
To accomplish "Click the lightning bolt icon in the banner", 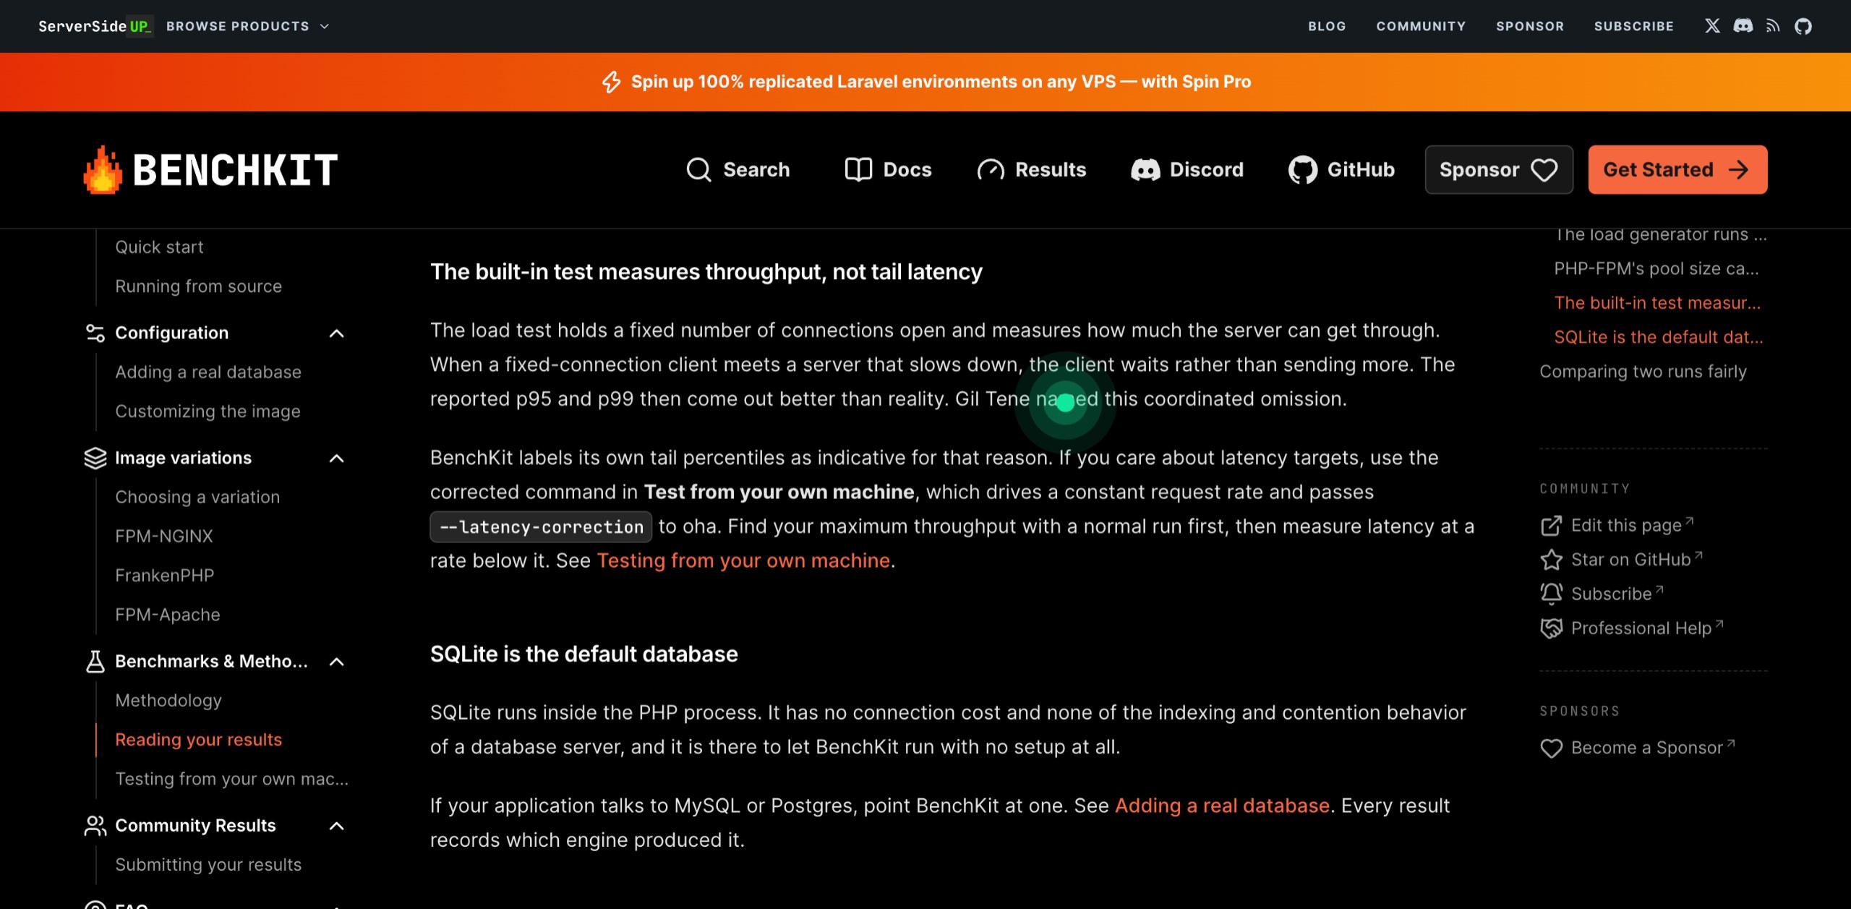I will (x=612, y=82).
